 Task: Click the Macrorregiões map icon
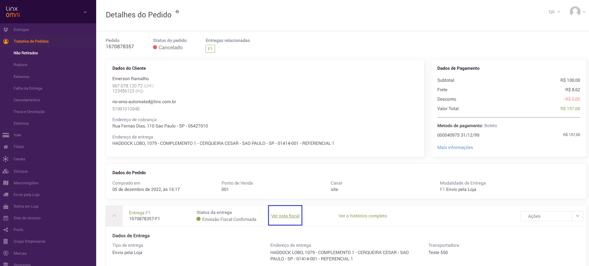click(6, 183)
